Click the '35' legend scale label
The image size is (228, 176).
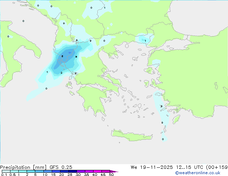tap(86, 175)
